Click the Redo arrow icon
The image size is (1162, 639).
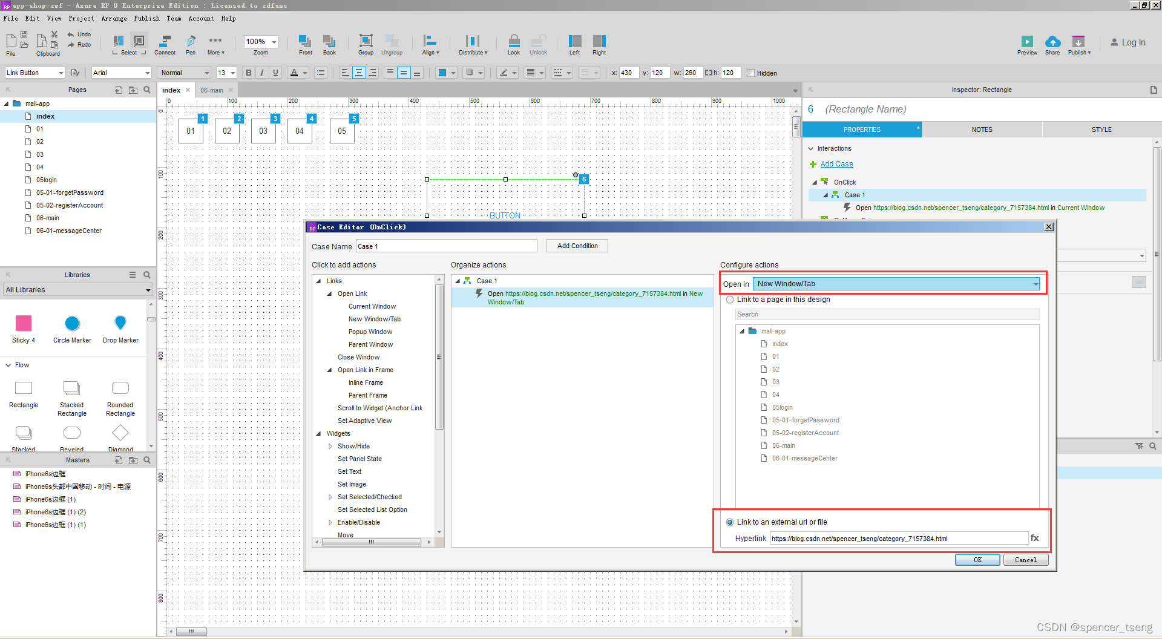click(x=71, y=44)
